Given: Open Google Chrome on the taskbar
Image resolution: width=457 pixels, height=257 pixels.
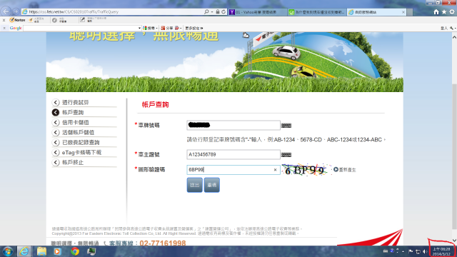Looking at the screenshot, I should (x=74, y=251).
